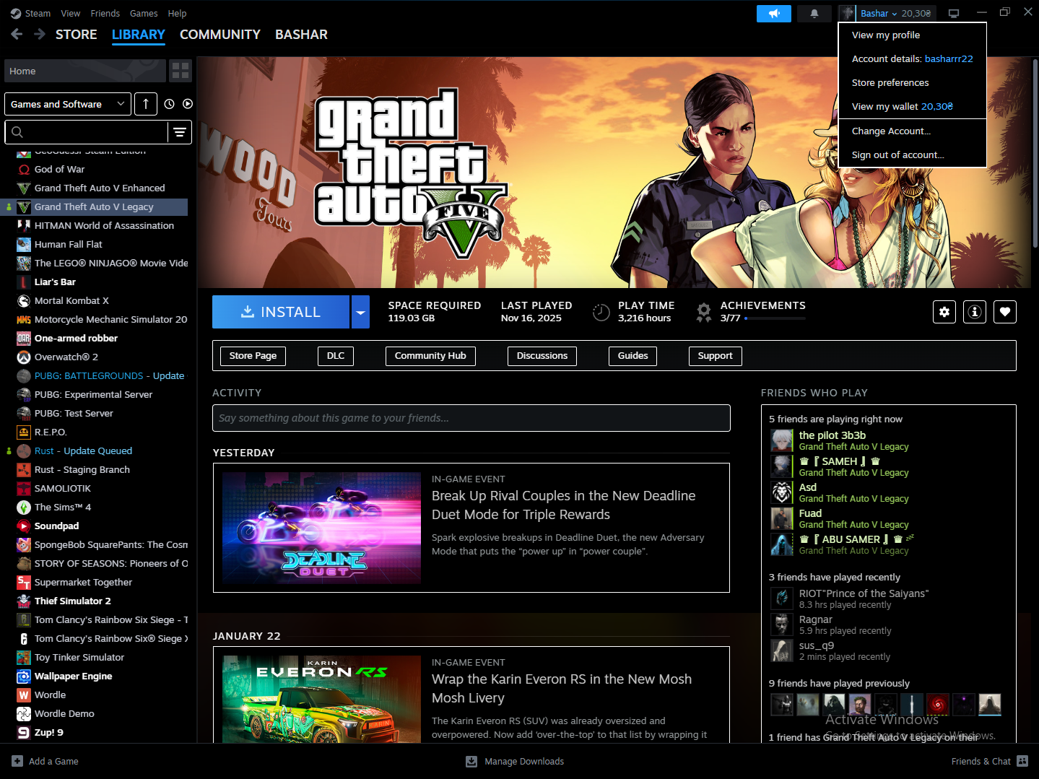1039x779 pixels.
Task: Choose Sign out of account...
Action: tap(913, 155)
